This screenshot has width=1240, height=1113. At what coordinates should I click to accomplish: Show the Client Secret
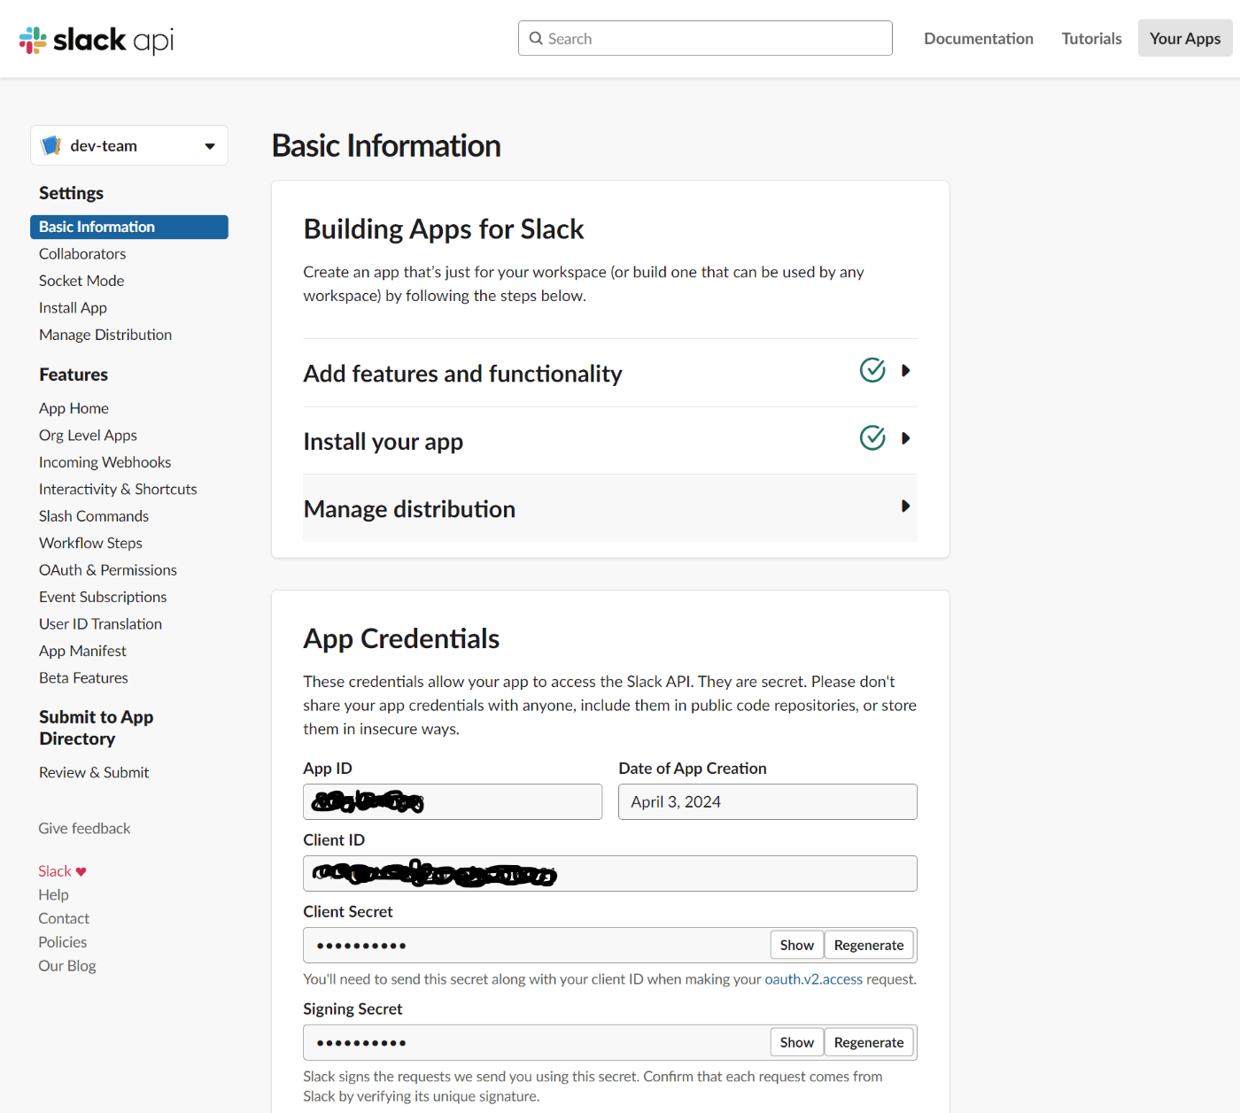click(x=797, y=945)
